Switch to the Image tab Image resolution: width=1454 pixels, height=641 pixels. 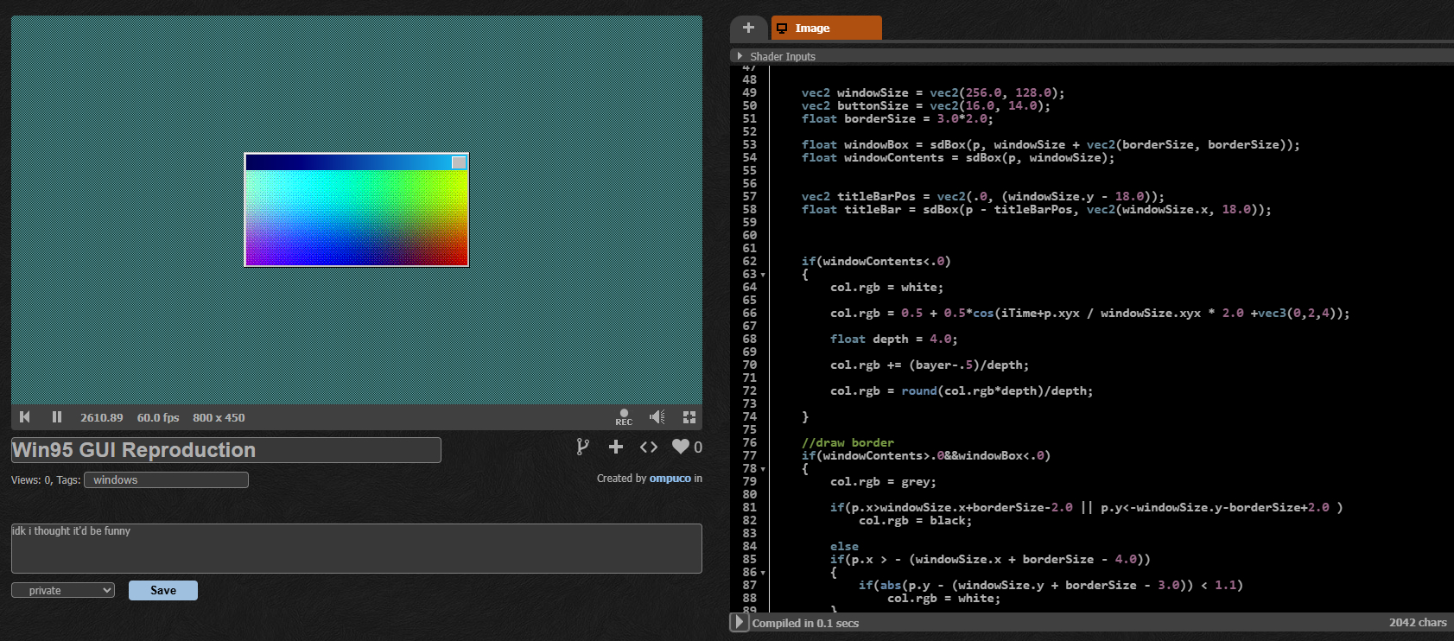tap(826, 28)
